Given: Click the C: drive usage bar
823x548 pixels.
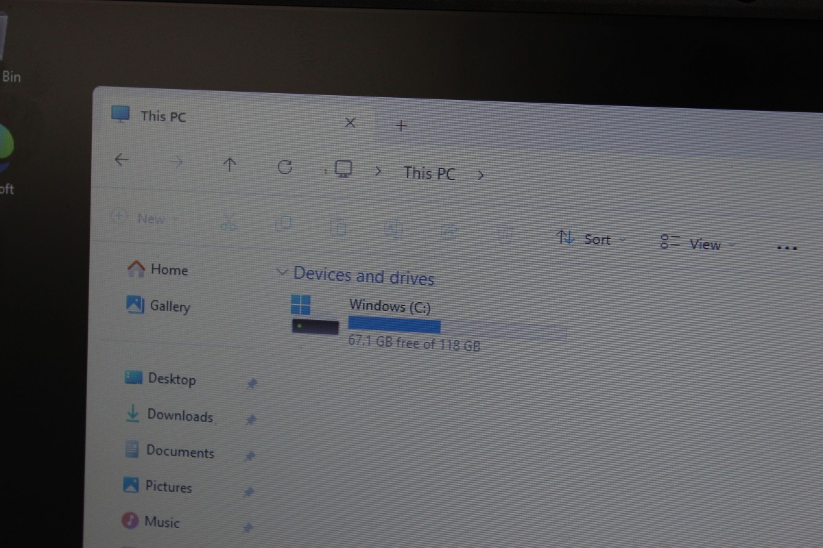Looking at the screenshot, I should click(x=457, y=327).
